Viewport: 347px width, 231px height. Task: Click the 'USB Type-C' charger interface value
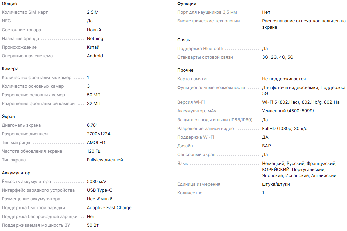tap(100, 190)
